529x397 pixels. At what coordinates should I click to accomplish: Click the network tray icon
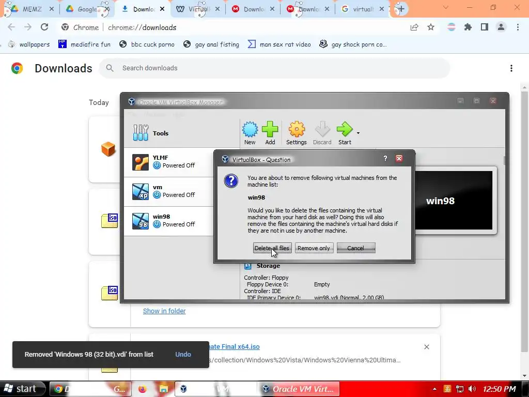[459, 389]
